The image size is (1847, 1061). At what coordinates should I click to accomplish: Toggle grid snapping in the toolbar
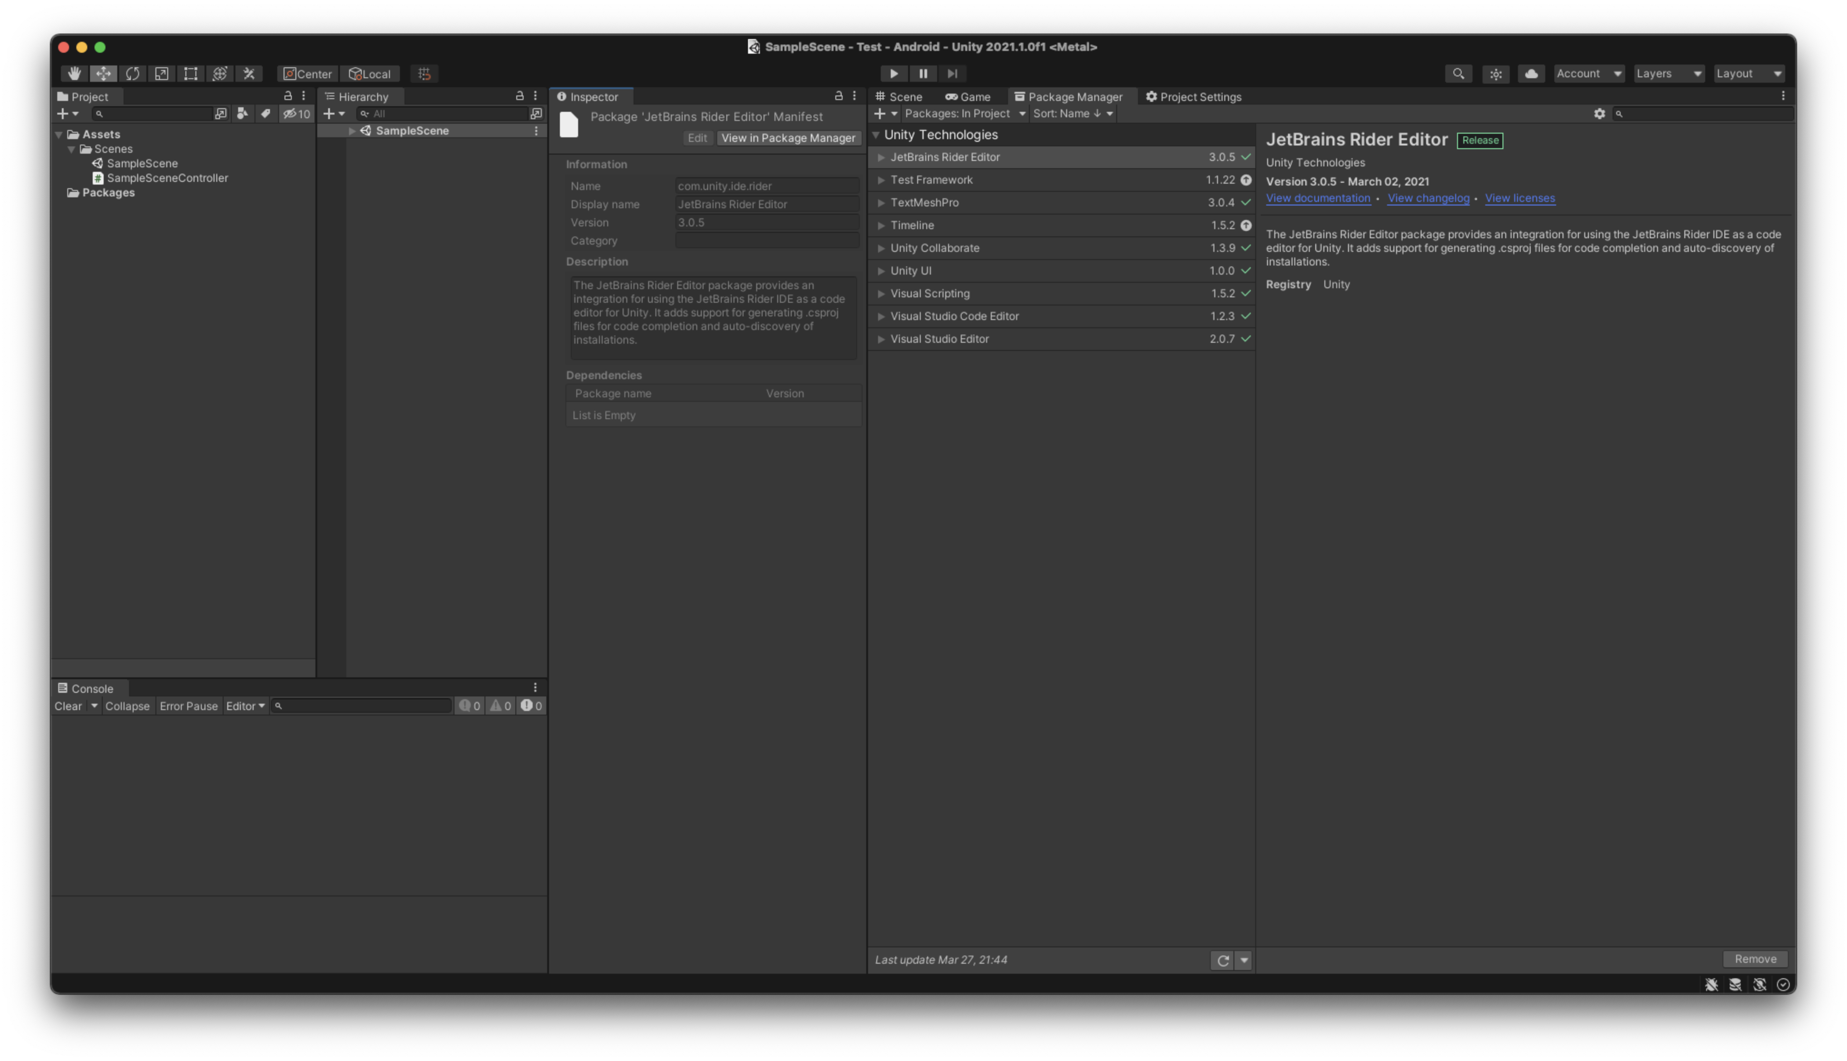(424, 73)
